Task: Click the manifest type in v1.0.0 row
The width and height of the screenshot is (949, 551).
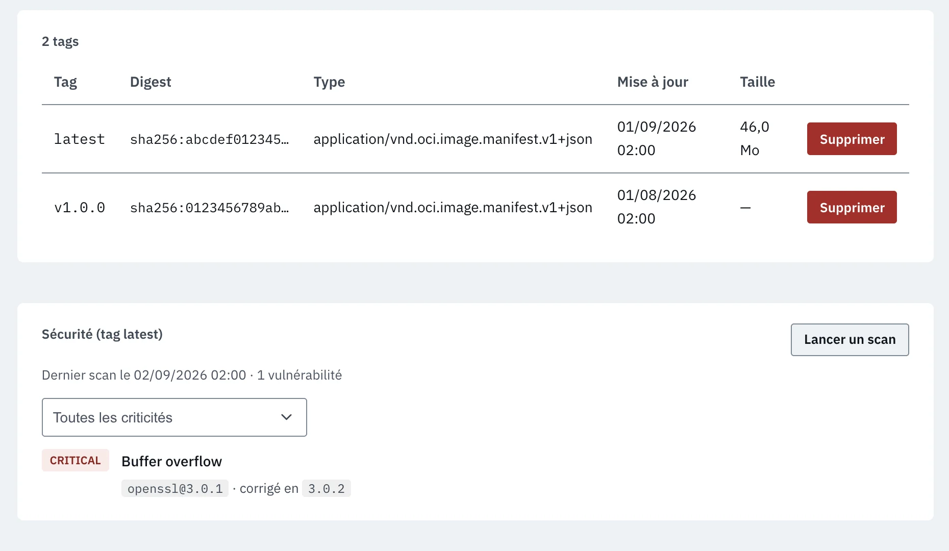Action: pyautogui.click(x=453, y=208)
